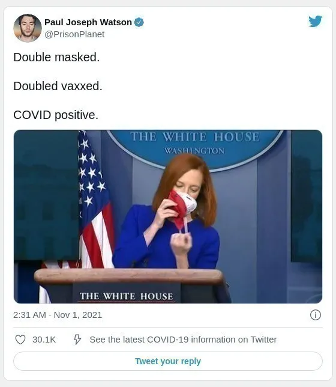Image resolution: width=336 pixels, height=387 pixels.
Task: Click the Double masked. text line
Action: [x=56, y=57]
